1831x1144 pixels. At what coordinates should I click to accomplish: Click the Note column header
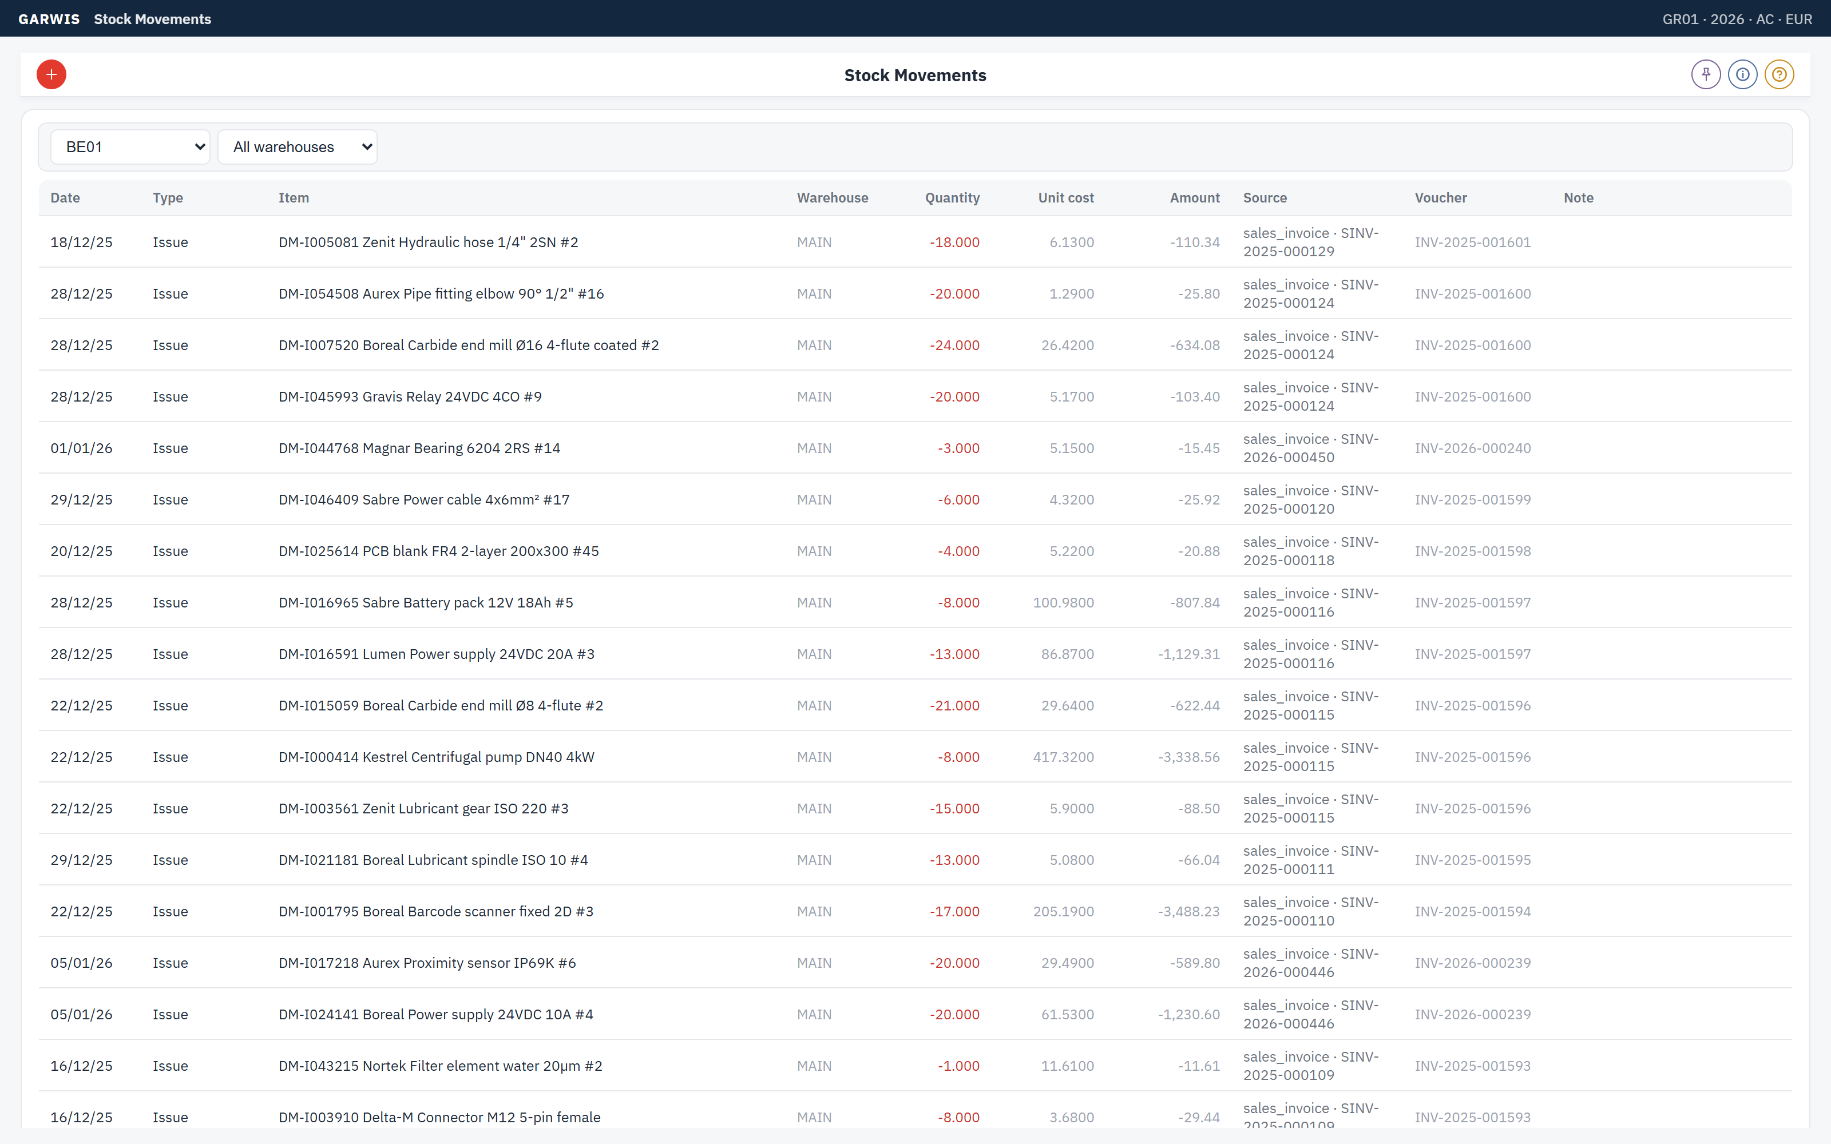(1578, 197)
